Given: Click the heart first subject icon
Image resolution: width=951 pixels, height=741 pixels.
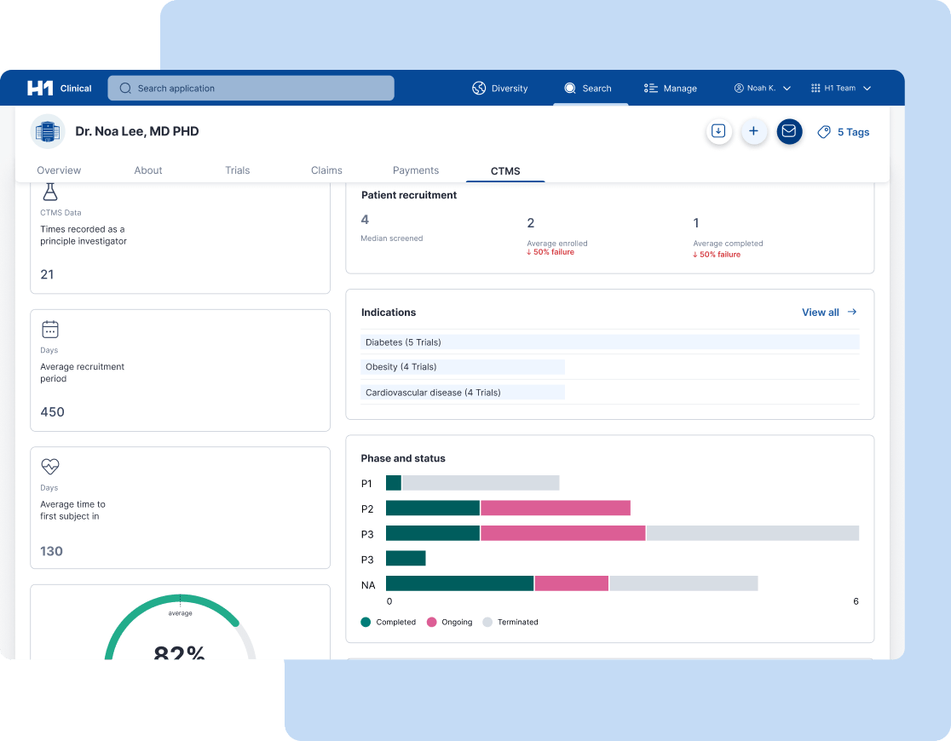Looking at the screenshot, I should point(50,466).
